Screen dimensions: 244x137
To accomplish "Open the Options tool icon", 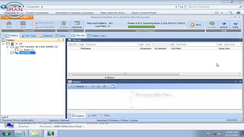I will point(77,24).
